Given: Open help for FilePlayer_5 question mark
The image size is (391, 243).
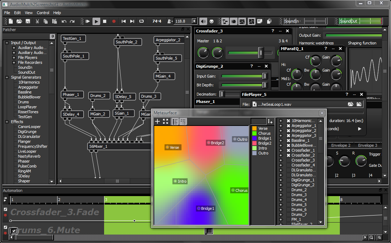Looking at the screenshot, I should (x=347, y=94).
